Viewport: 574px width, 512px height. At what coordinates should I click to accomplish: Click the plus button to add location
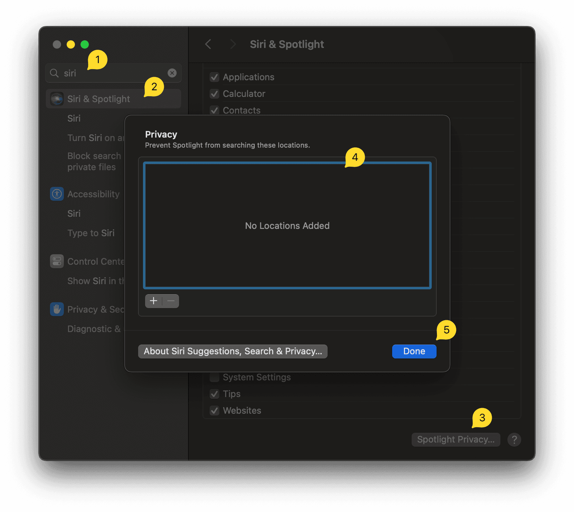point(153,301)
